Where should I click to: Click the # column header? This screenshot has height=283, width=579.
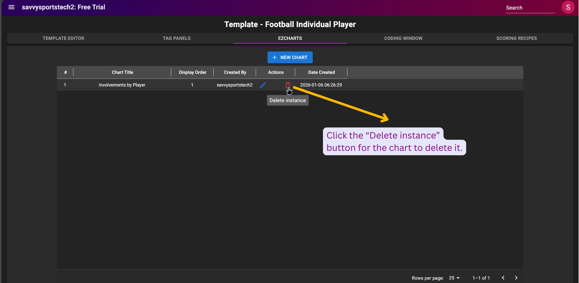(x=65, y=72)
